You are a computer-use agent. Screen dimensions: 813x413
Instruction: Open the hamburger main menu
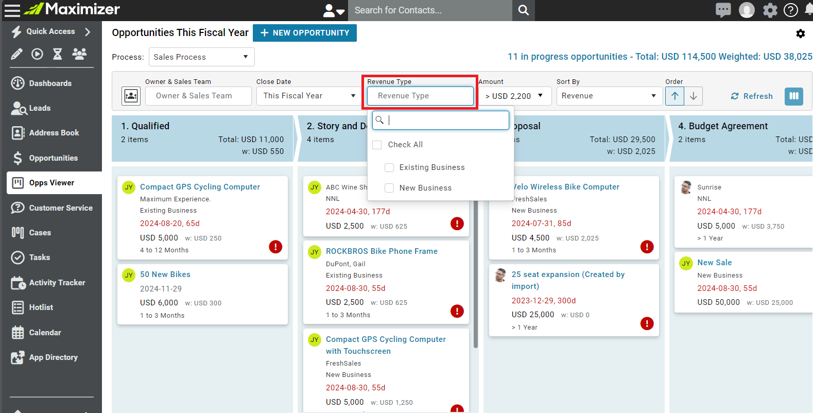12,10
